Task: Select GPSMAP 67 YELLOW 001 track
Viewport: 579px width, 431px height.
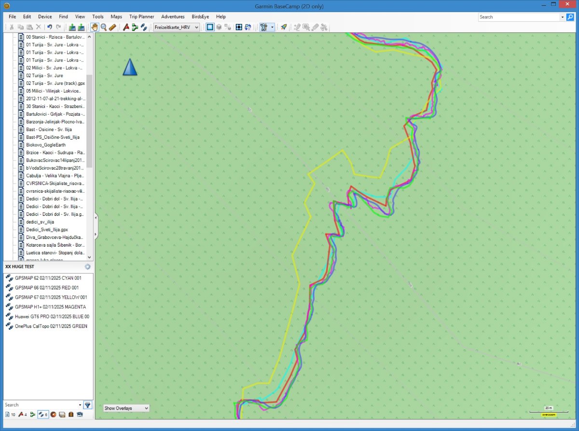Action: tap(51, 297)
